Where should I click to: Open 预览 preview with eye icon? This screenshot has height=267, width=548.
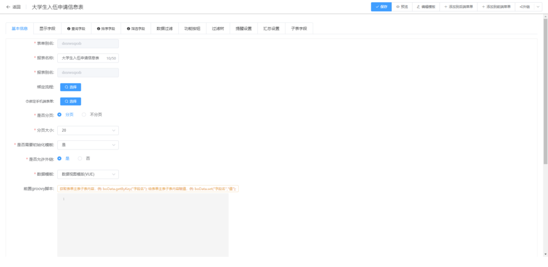pos(402,7)
